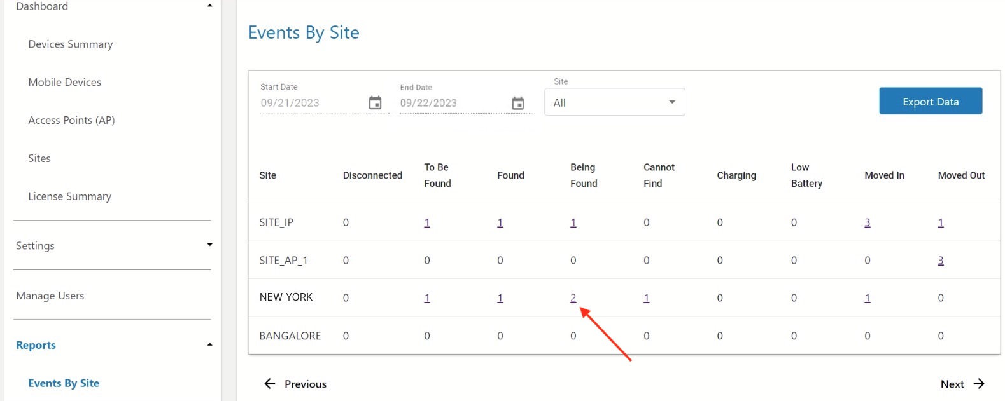Open the End Date calendar picker
Viewport: 1005px width, 401px height.
tap(518, 103)
